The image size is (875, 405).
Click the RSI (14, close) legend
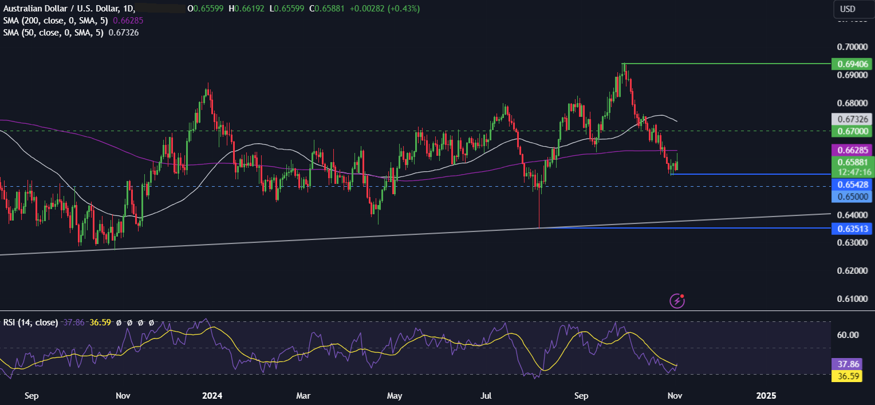(30, 323)
